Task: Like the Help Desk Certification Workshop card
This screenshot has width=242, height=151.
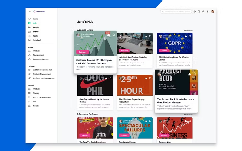Action: click(146, 36)
